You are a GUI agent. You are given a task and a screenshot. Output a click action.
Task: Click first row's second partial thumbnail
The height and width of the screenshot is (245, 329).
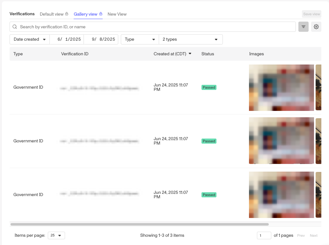point(318,87)
